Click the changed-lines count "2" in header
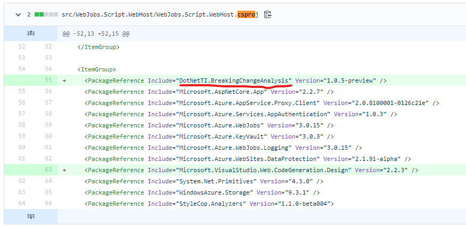 pyautogui.click(x=29, y=14)
